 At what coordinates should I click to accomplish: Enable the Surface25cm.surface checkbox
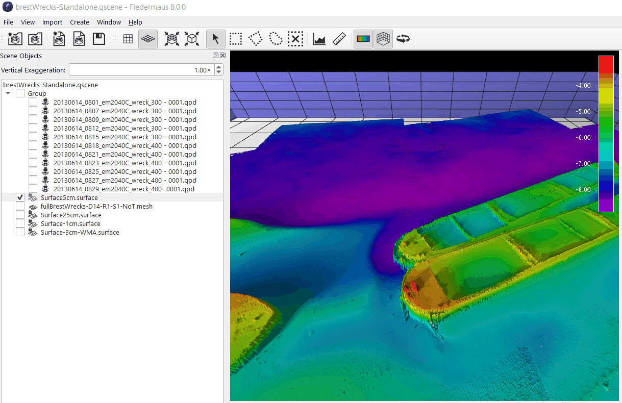[x=20, y=215]
